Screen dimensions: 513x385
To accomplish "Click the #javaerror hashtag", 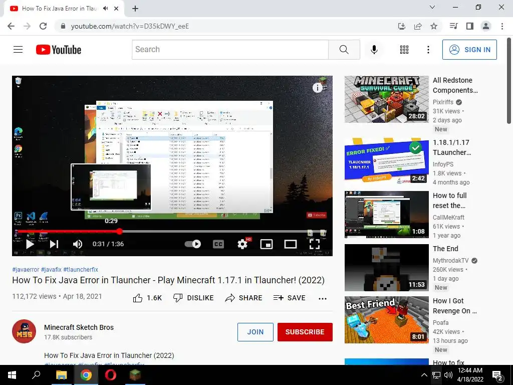I will pyautogui.click(x=26, y=269).
